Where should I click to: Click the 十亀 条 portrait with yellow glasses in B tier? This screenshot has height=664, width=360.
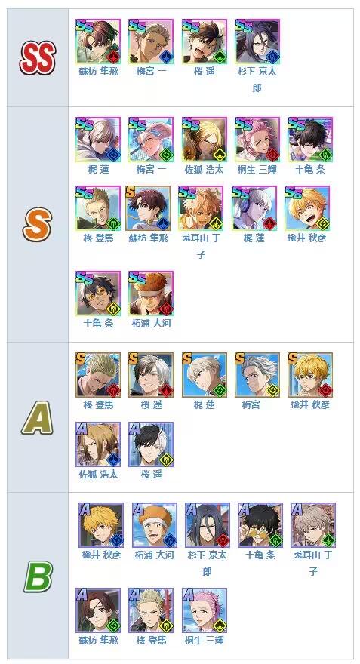[260, 525]
